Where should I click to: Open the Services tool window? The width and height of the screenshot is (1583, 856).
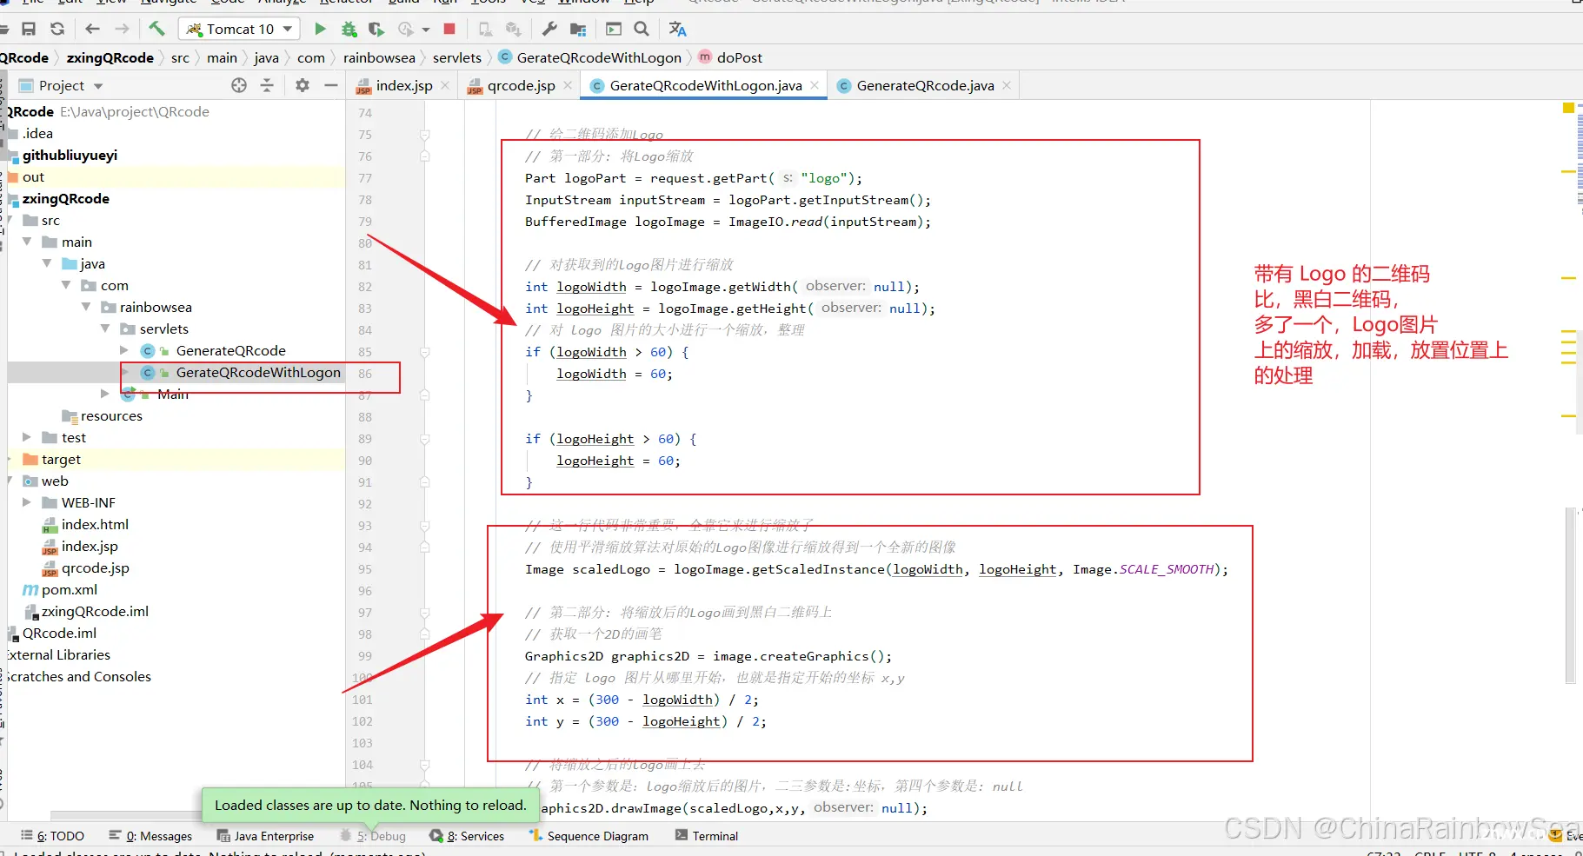click(467, 836)
